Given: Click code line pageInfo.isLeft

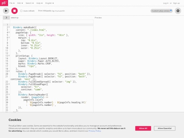Looking at the screenshot, I should pyautogui.click(x=33, y=100).
